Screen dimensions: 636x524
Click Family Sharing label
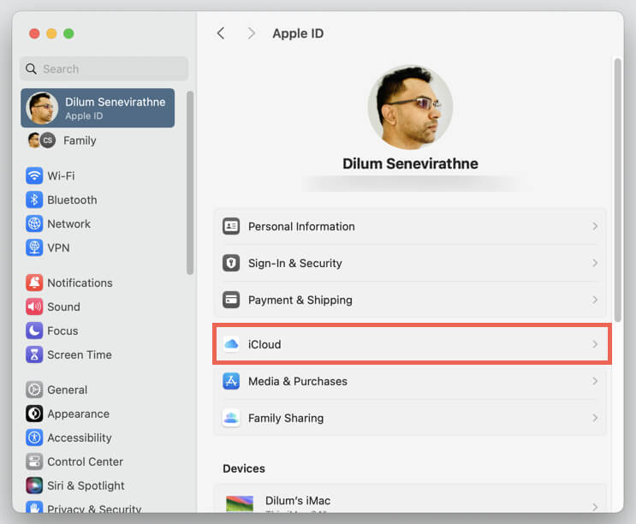pos(286,418)
